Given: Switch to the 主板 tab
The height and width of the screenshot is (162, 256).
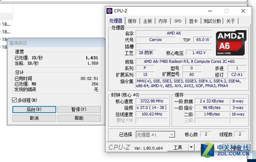Looking at the screenshot, I should pos(148,21).
